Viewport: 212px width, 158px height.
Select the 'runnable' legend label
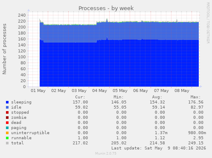(21, 138)
